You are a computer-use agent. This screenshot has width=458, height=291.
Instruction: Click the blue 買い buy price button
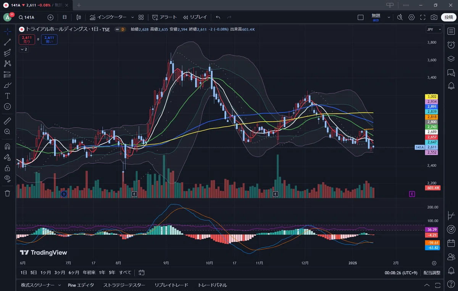pos(50,39)
